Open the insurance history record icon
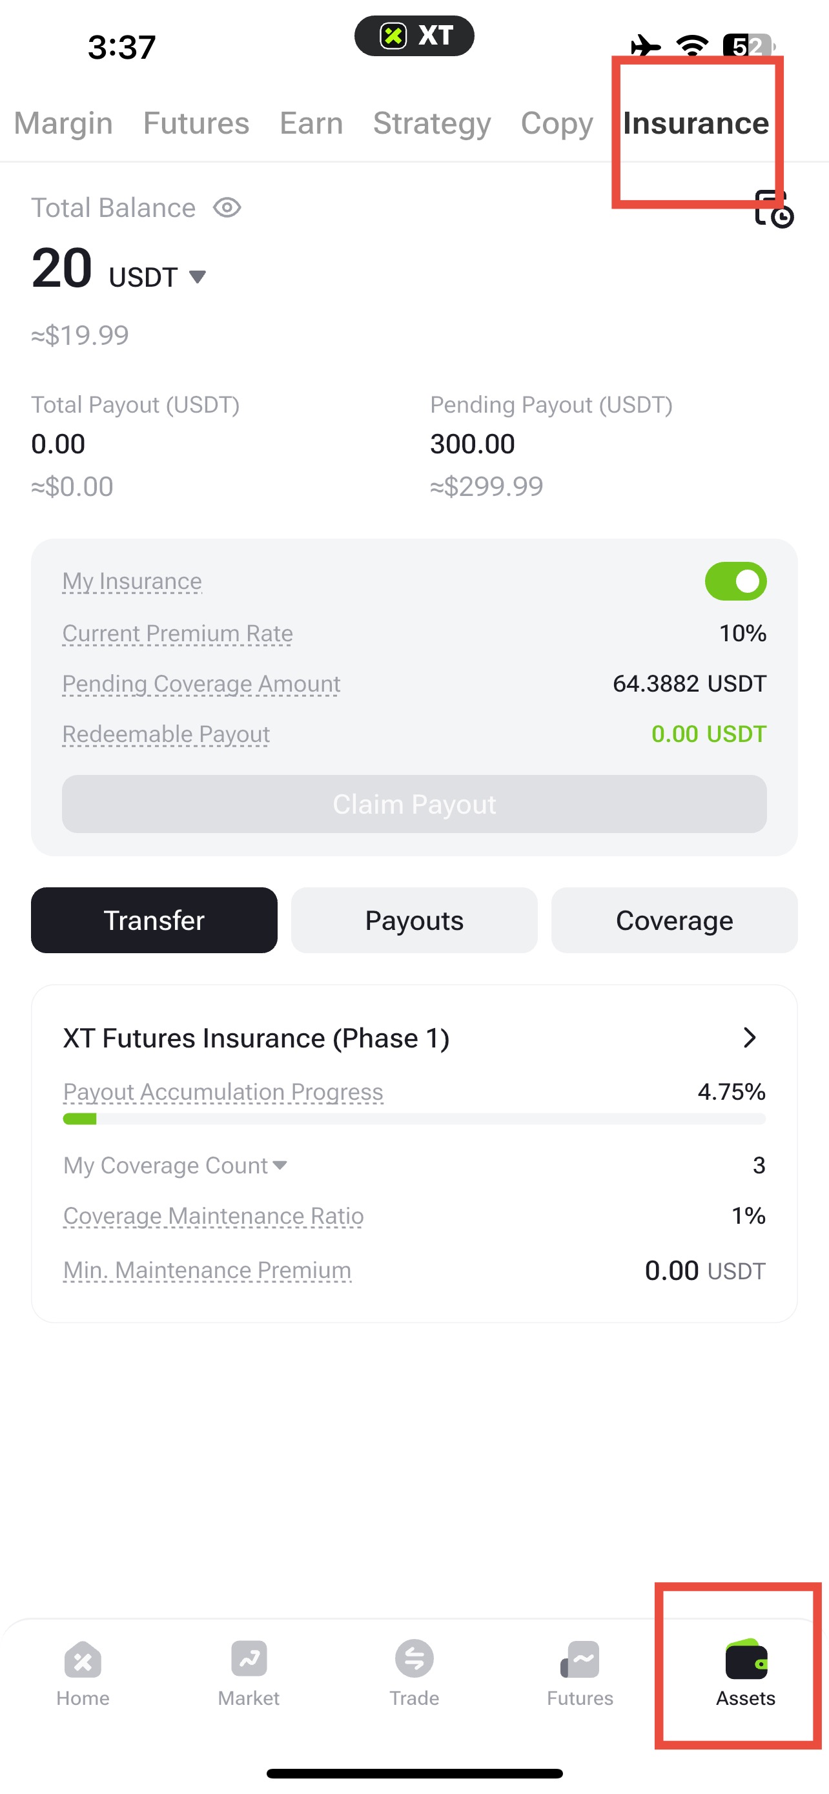 click(x=774, y=208)
